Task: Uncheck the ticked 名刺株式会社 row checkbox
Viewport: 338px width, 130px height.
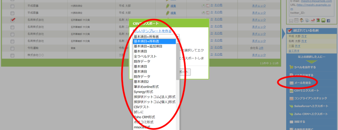Action: click(13, 20)
